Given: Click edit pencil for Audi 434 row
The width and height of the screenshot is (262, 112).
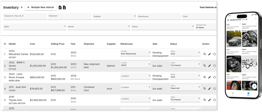Looking at the screenshot, I should (210, 89).
